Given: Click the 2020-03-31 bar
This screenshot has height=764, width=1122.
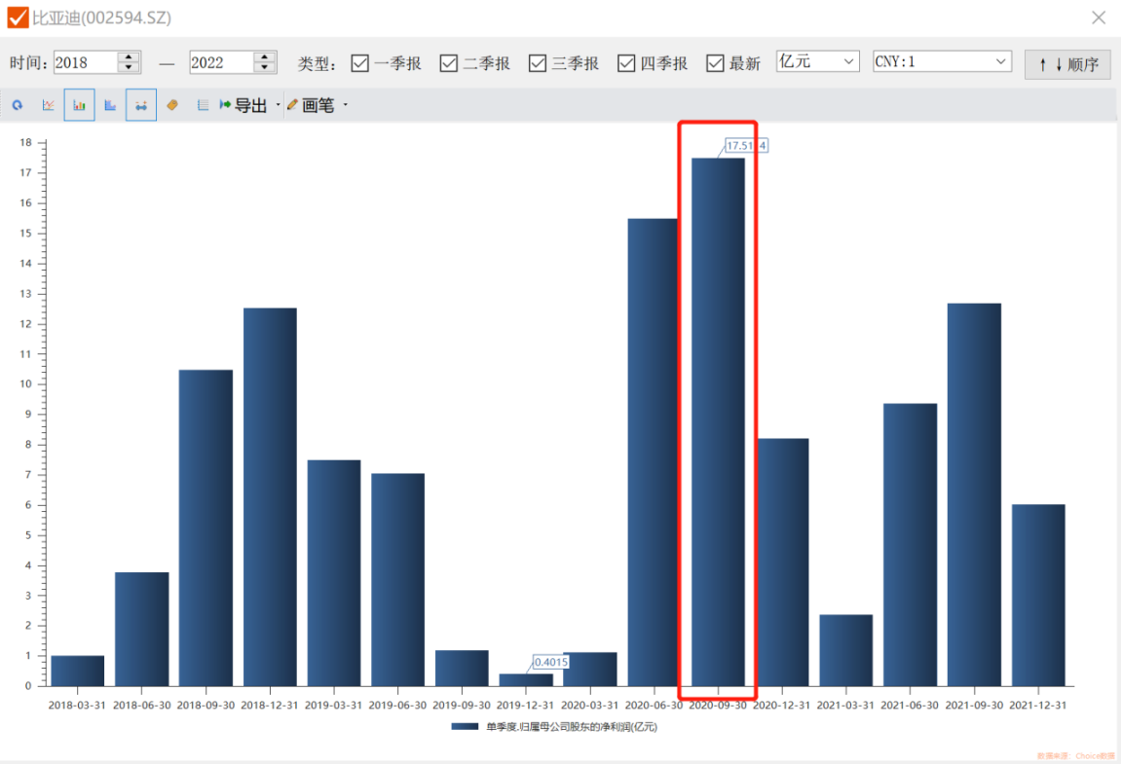Looking at the screenshot, I should click(x=589, y=670).
